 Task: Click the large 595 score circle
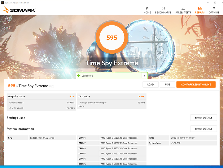[x=112, y=37]
